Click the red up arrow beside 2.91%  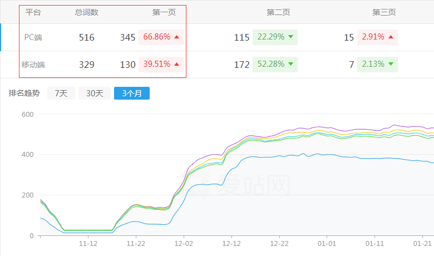tap(391, 37)
